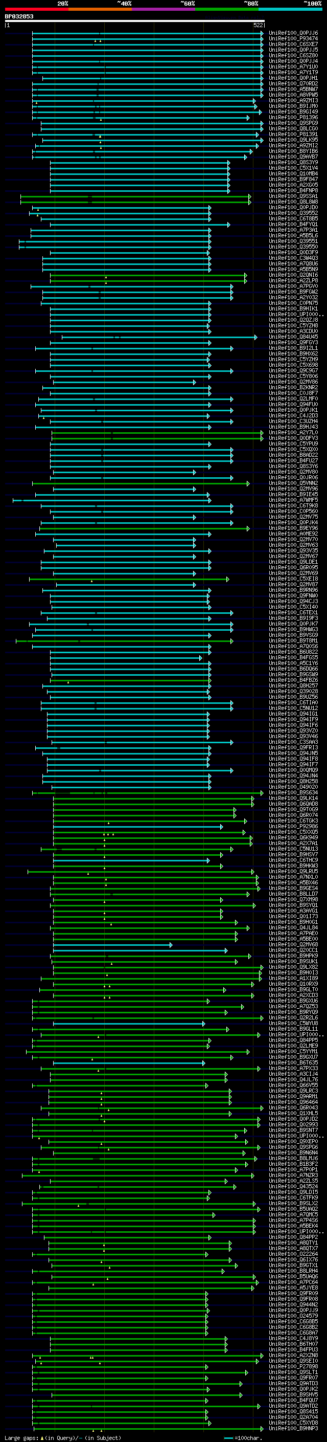
Task: Click the cyan ~100% identity color segment
Action: pyautogui.click(x=290, y=10)
